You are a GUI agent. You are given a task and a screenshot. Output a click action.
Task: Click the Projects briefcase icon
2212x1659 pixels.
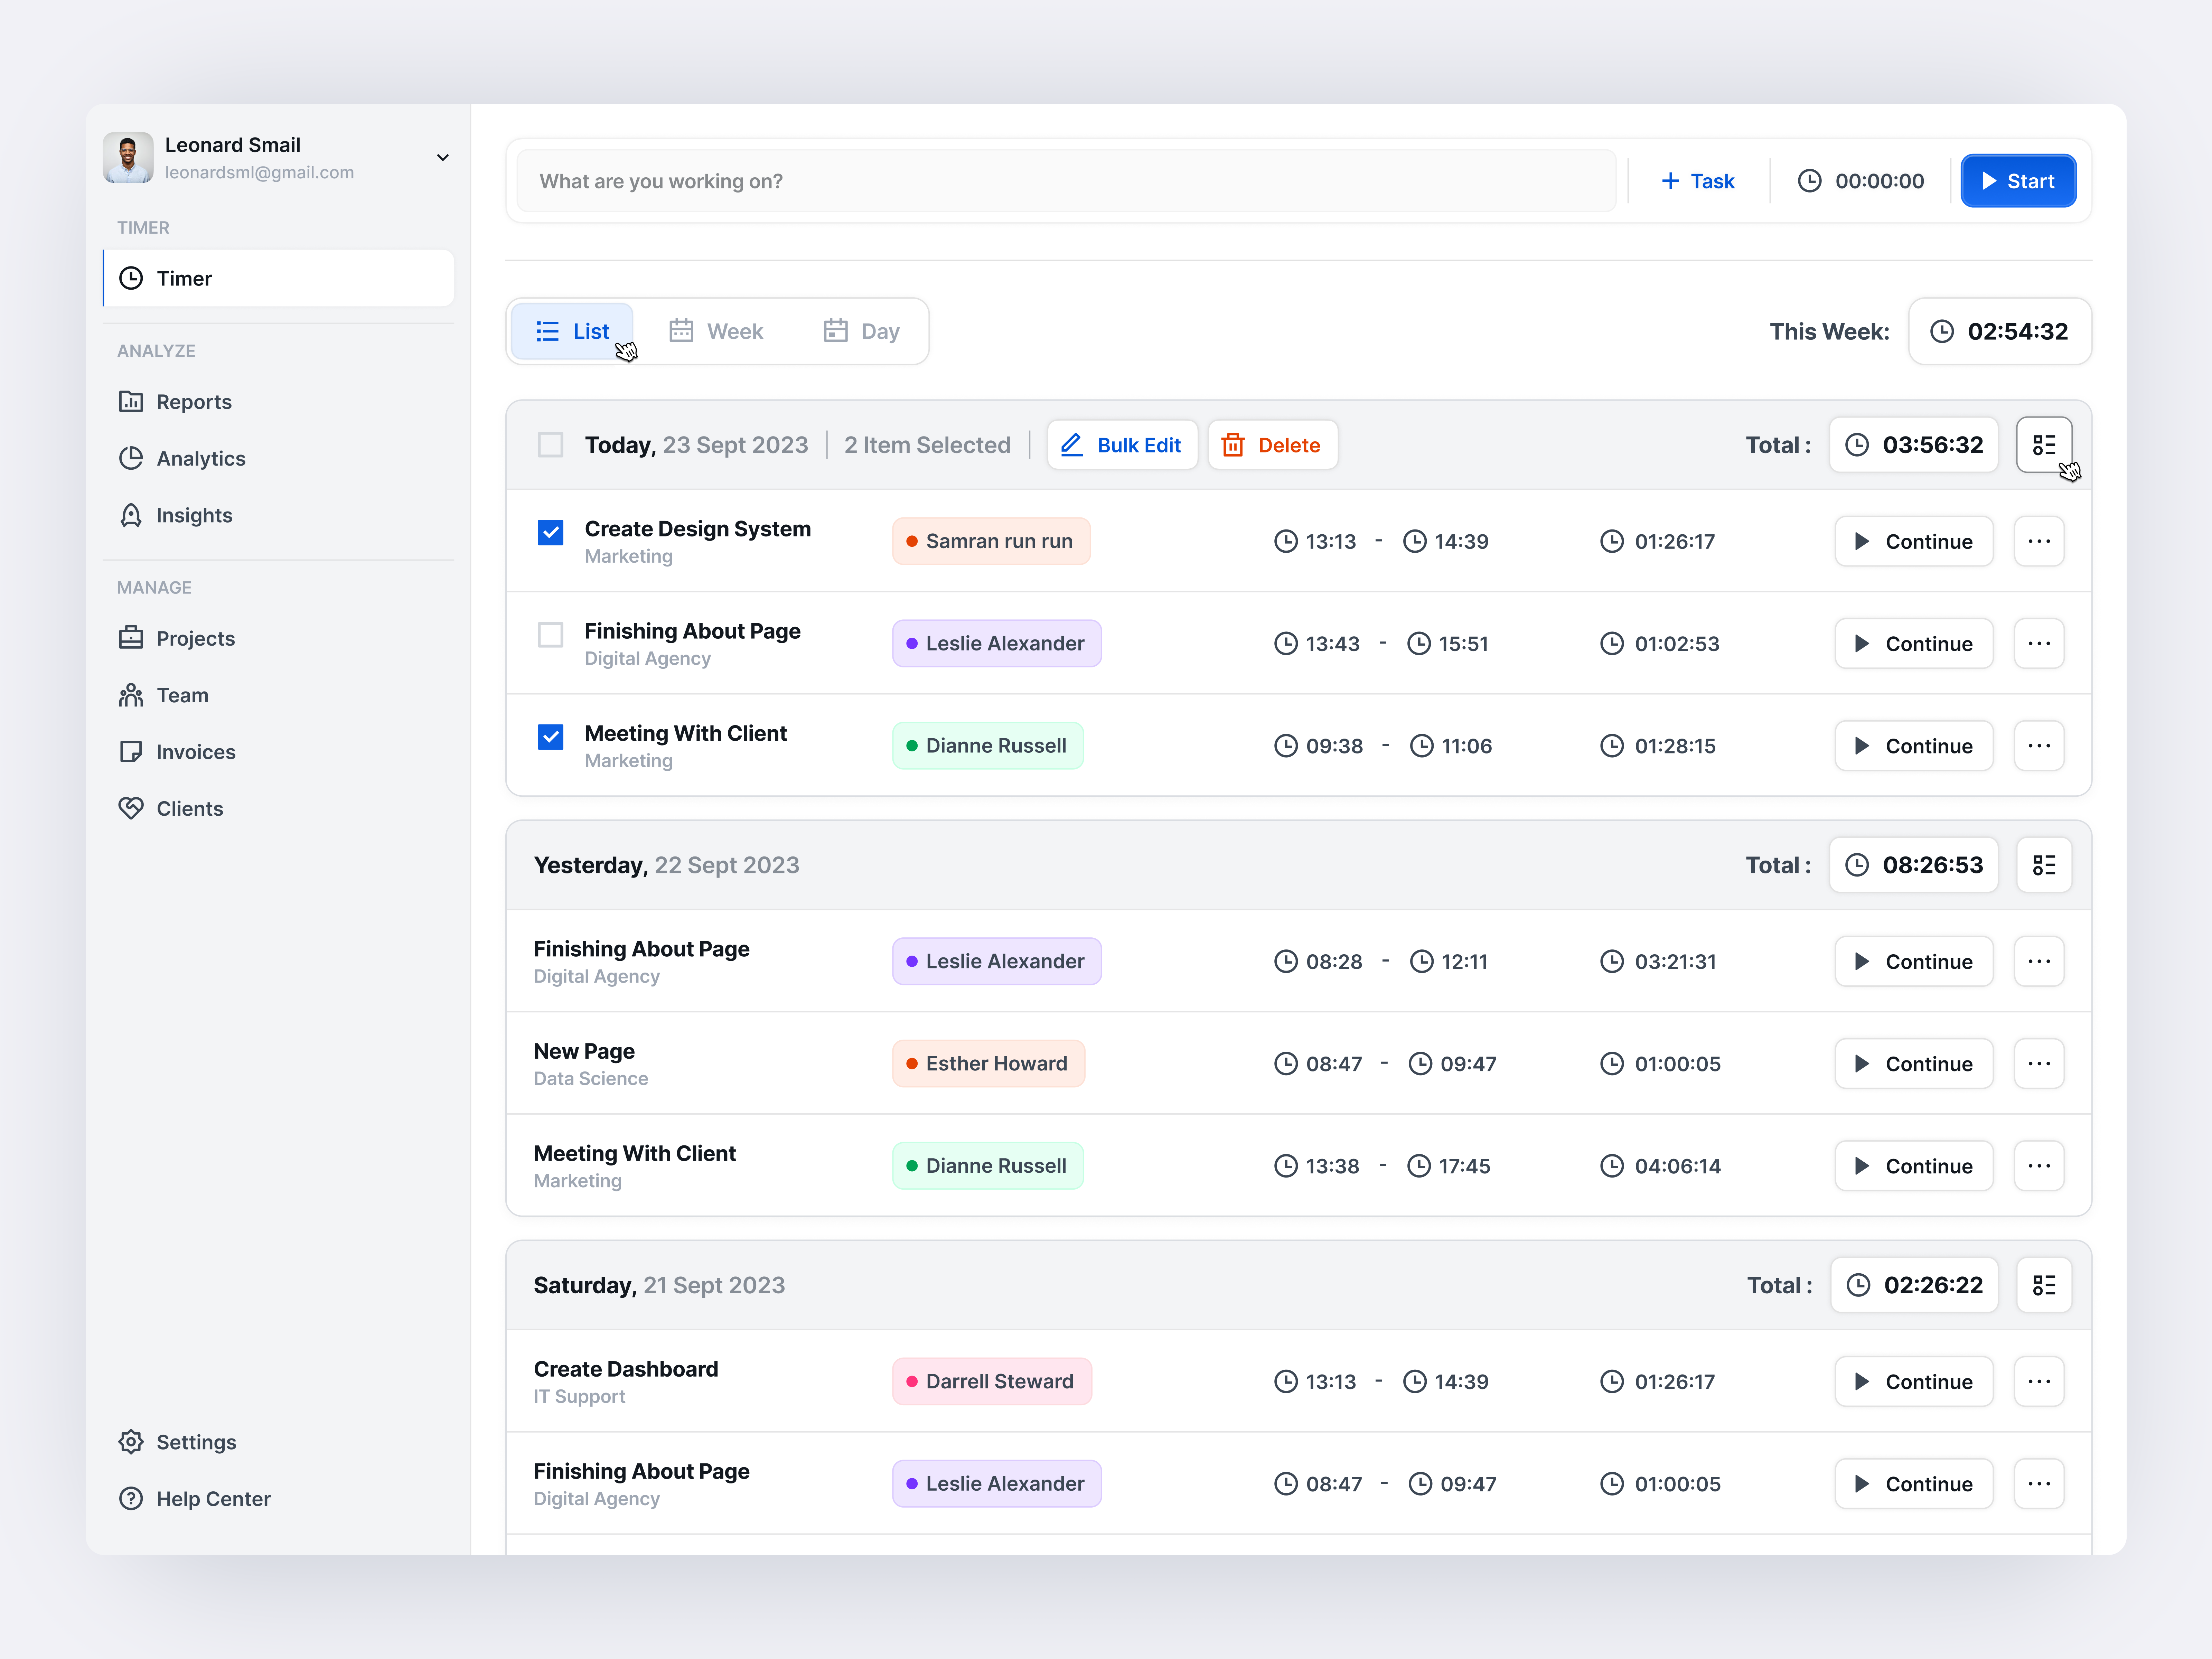[131, 637]
